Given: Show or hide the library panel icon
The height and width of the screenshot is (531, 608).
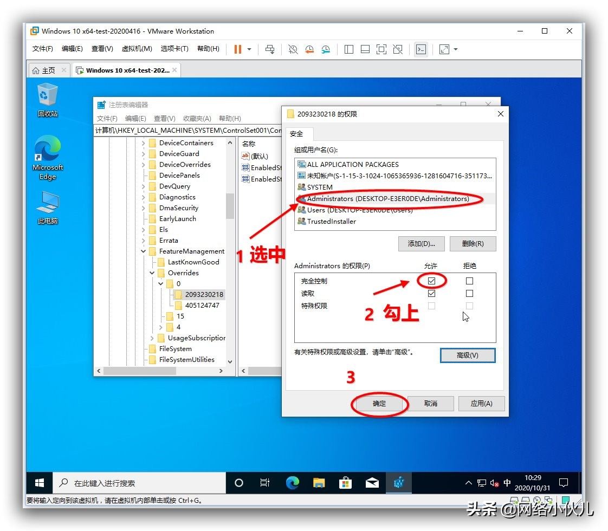Looking at the screenshot, I should (x=348, y=49).
